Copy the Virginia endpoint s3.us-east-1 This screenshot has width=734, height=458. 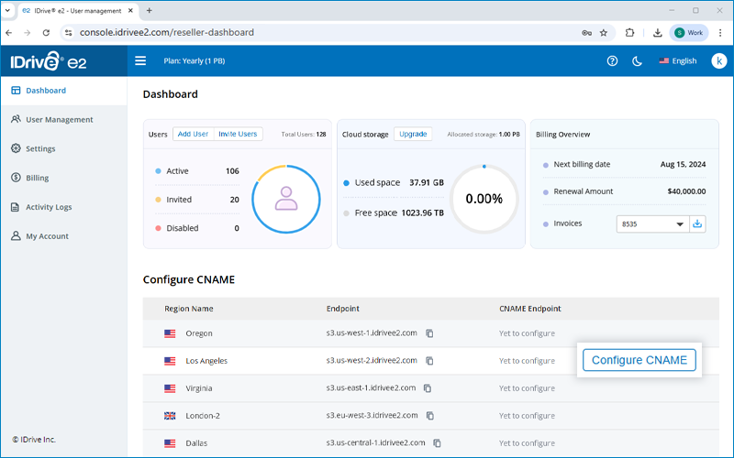(428, 387)
